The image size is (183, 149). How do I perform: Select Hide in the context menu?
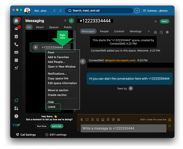point(51,102)
